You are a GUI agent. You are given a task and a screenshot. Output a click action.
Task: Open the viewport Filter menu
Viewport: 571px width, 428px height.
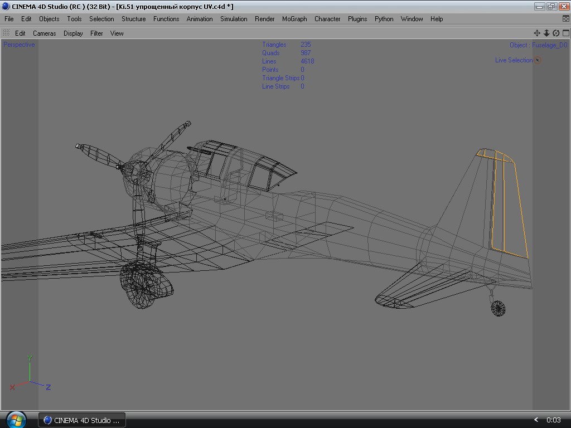(96, 33)
